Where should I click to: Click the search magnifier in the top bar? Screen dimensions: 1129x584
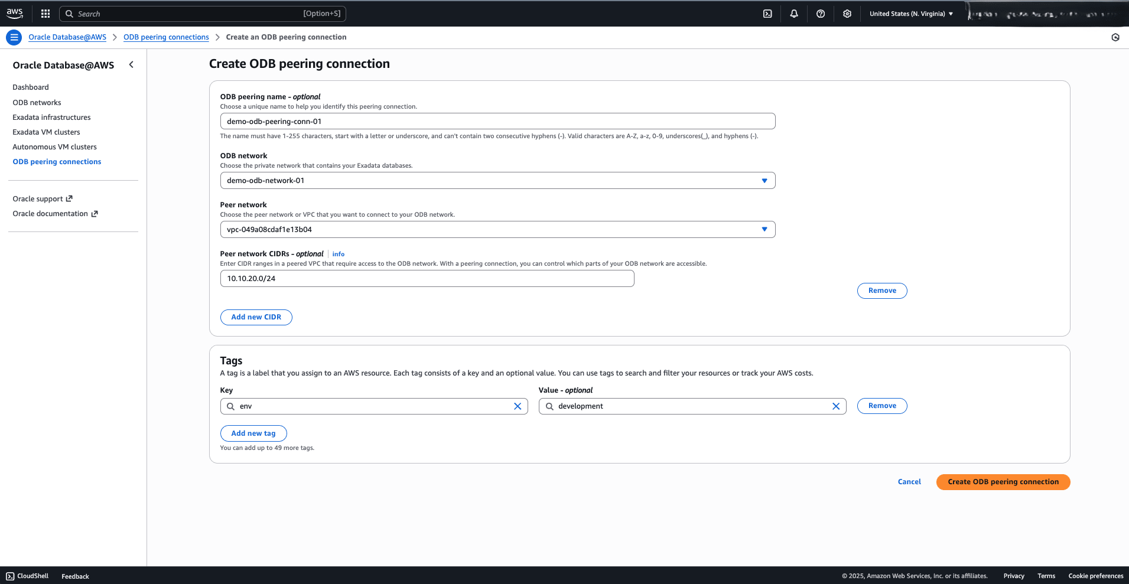69,13
